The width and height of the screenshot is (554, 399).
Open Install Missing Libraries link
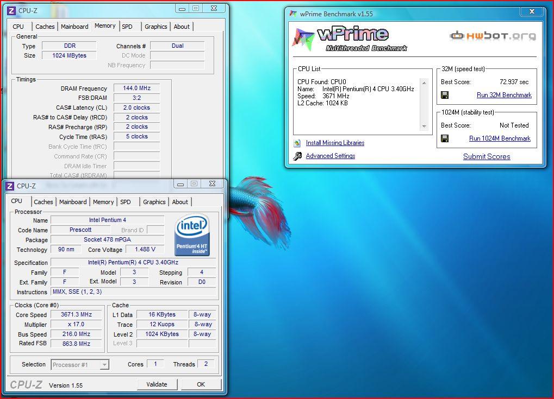[x=335, y=143]
